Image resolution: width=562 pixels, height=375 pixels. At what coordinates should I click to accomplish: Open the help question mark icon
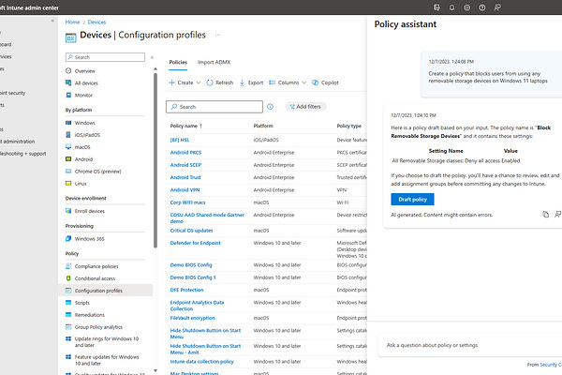[482, 7]
